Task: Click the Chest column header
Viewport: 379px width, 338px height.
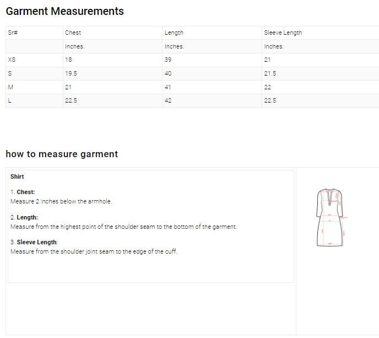Action: pos(73,33)
